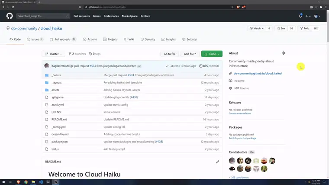329x185 pixels.
Task: Switch to the Security tab
Action: (x=148, y=39)
